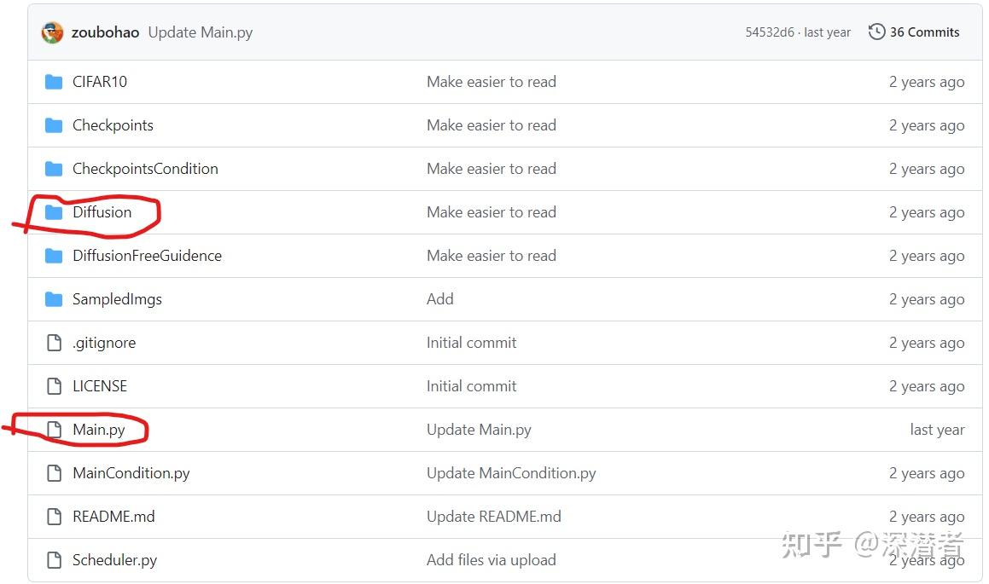Open the MainCondition.py file

131,473
